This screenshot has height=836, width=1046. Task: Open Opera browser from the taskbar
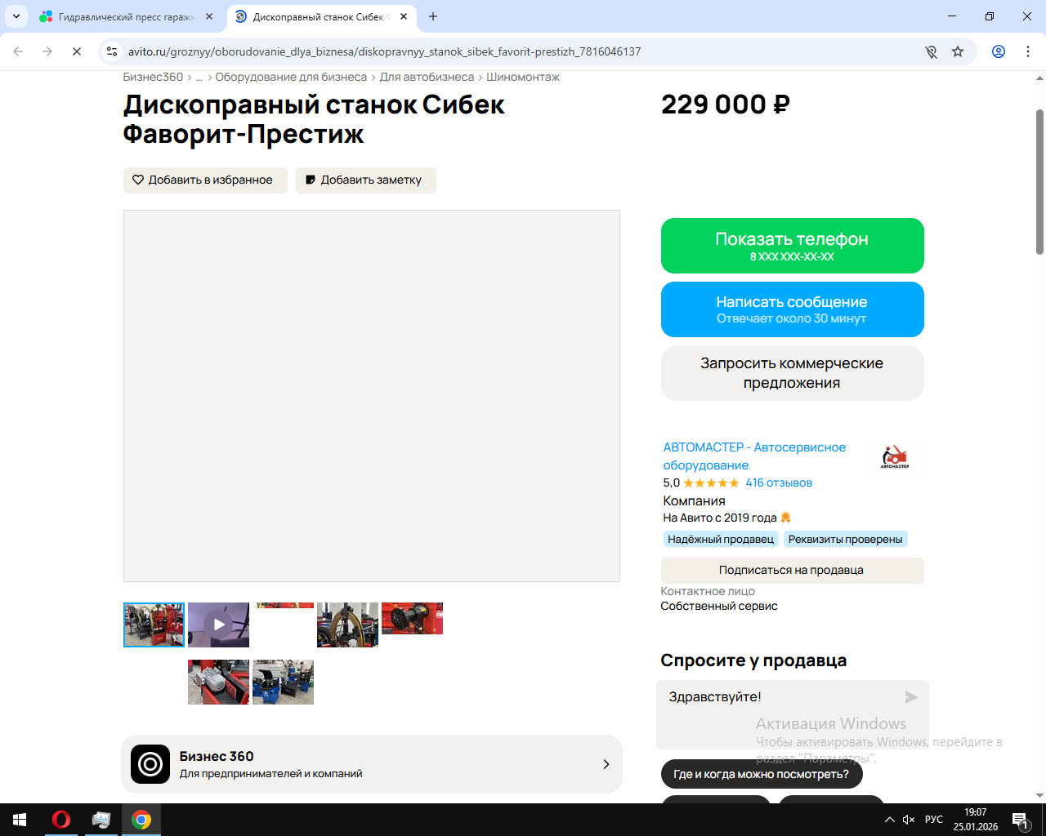pos(60,820)
